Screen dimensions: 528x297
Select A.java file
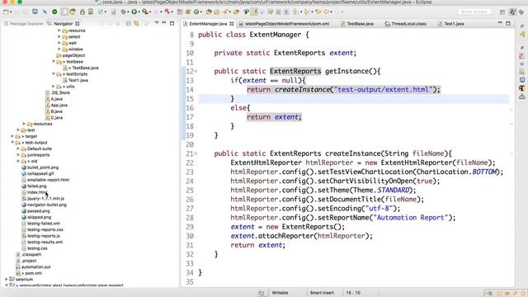(56, 99)
